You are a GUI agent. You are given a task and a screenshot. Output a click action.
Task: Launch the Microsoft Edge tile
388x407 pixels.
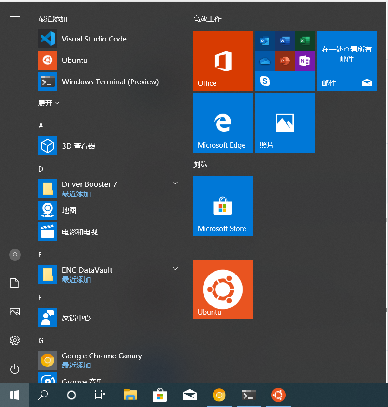click(223, 123)
